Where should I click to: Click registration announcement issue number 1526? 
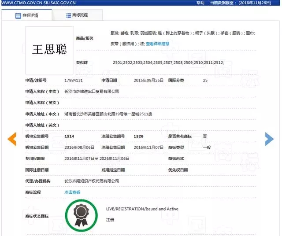(138, 136)
